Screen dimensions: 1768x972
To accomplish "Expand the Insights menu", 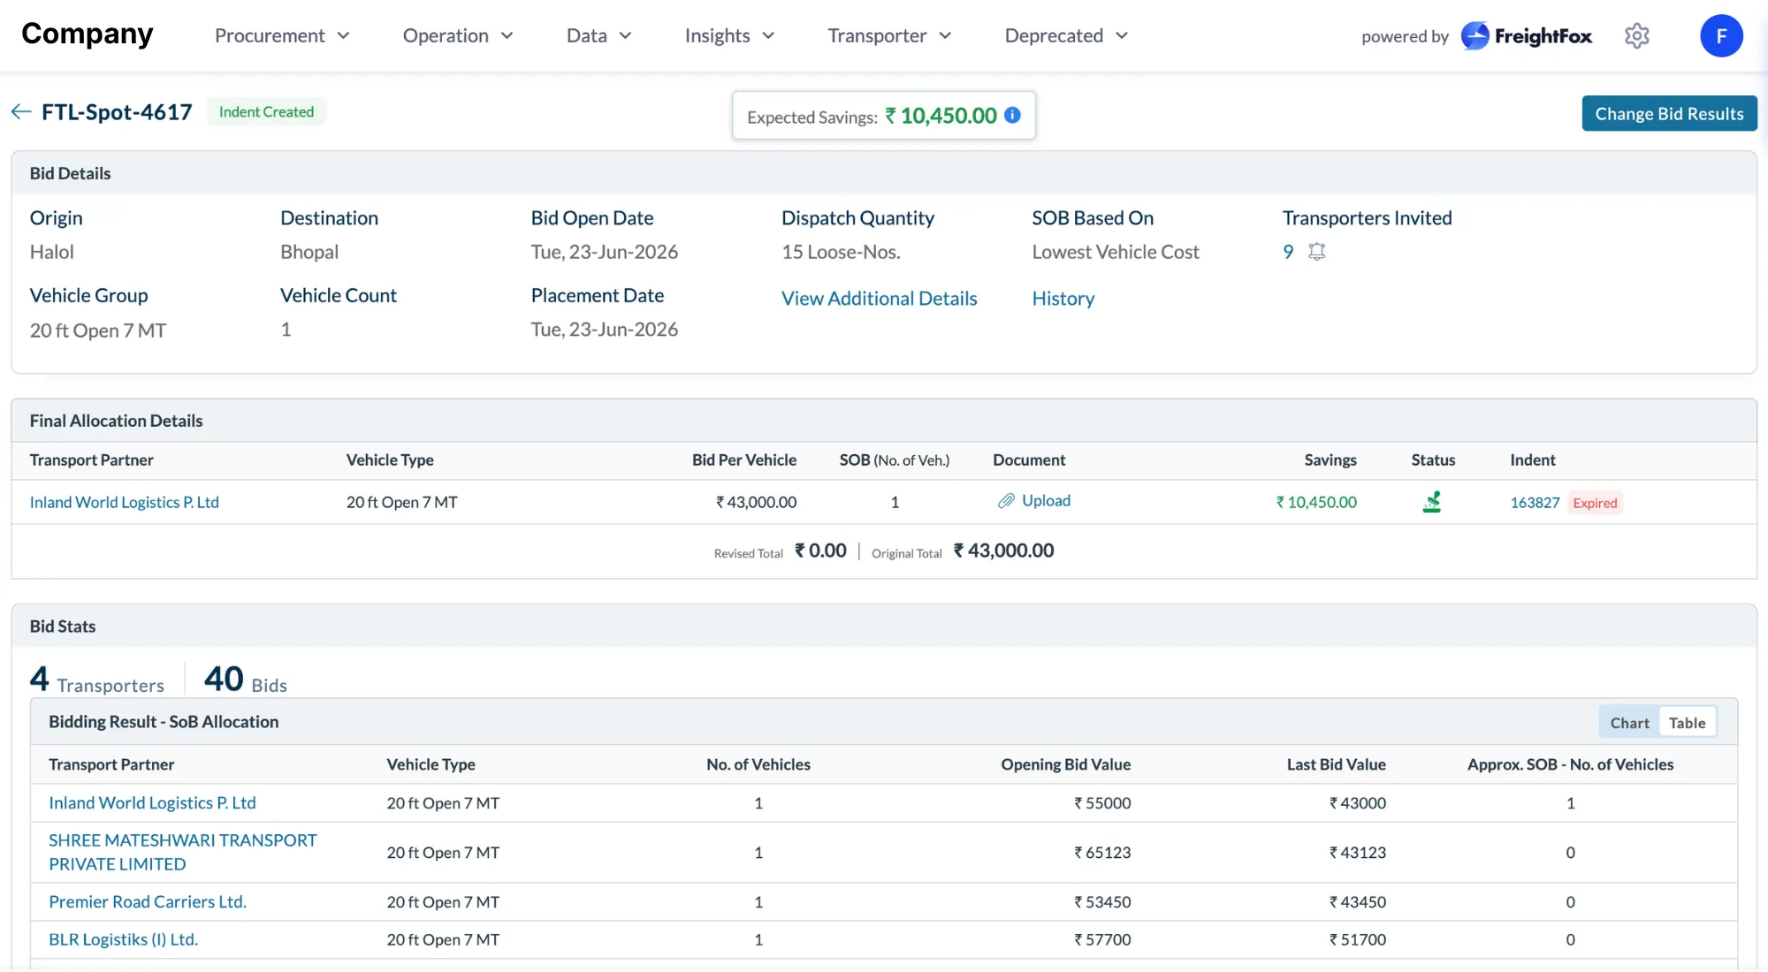I will pyautogui.click(x=729, y=35).
